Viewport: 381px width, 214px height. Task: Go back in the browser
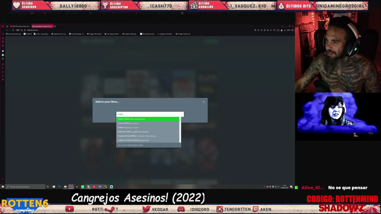click(x=7, y=30)
